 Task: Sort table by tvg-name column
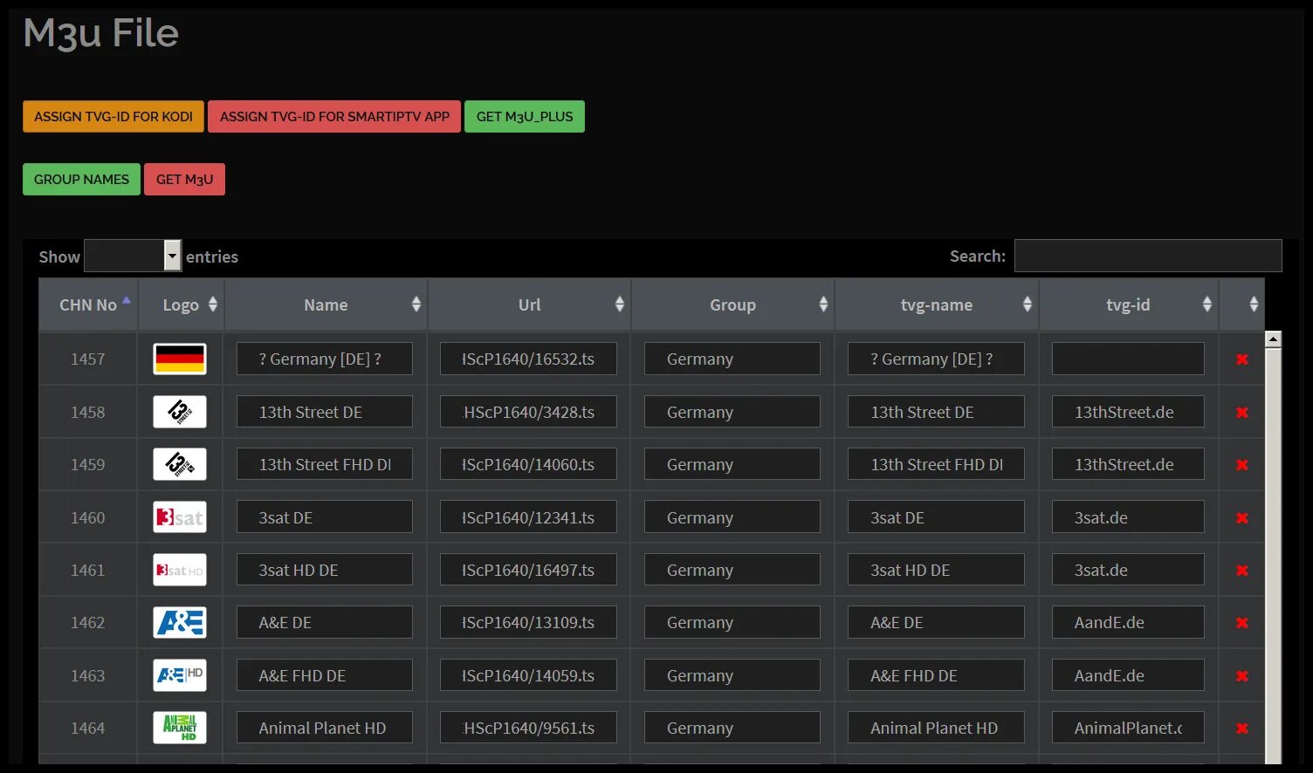pyautogui.click(x=937, y=304)
